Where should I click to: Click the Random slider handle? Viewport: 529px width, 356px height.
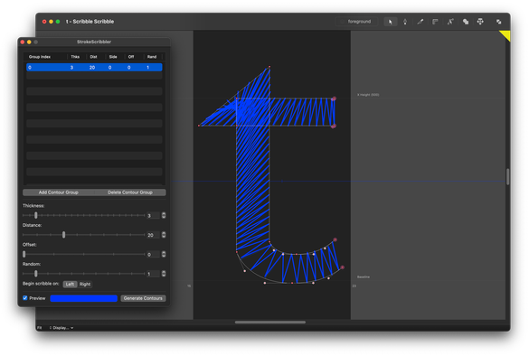(x=36, y=274)
